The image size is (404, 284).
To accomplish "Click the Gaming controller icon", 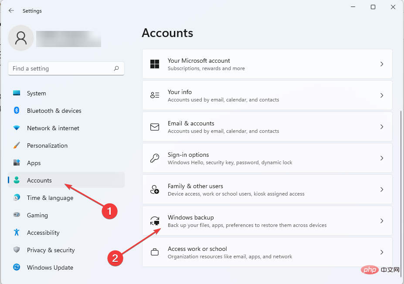I will click(17, 215).
